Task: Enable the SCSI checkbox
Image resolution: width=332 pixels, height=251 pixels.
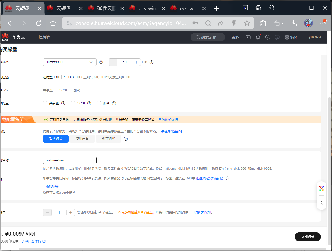Action: (73, 103)
